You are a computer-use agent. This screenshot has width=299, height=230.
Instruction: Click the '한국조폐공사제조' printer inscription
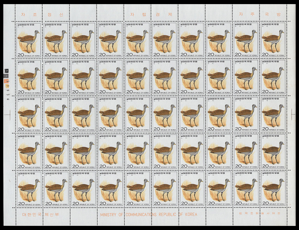[x=259, y=213]
